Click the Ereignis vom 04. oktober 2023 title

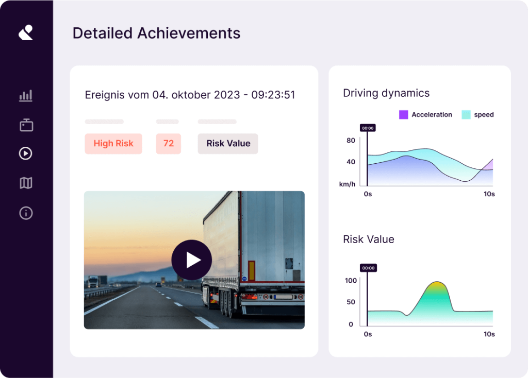click(x=190, y=95)
